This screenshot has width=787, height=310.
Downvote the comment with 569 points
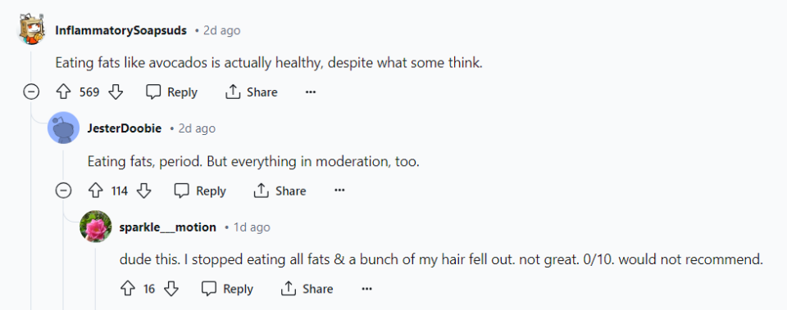click(x=116, y=92)
